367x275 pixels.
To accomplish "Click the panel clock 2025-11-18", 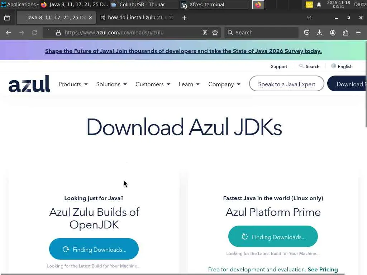I will coord(338,4).
